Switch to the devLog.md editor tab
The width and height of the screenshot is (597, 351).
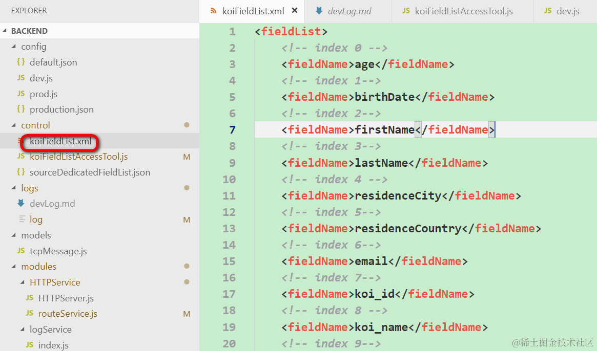coord(348,11)
